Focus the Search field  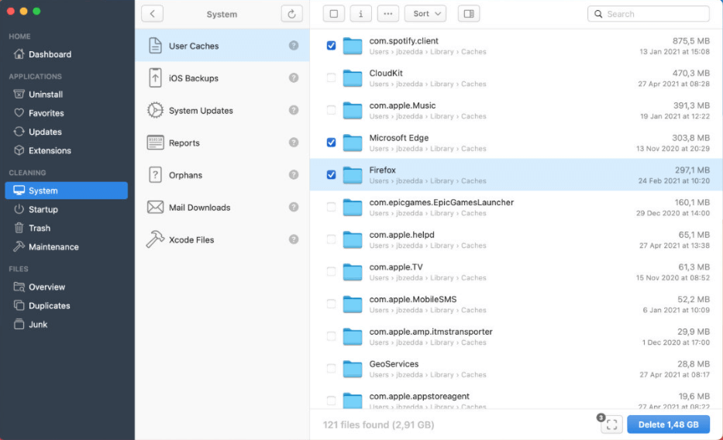click(649, 14)
